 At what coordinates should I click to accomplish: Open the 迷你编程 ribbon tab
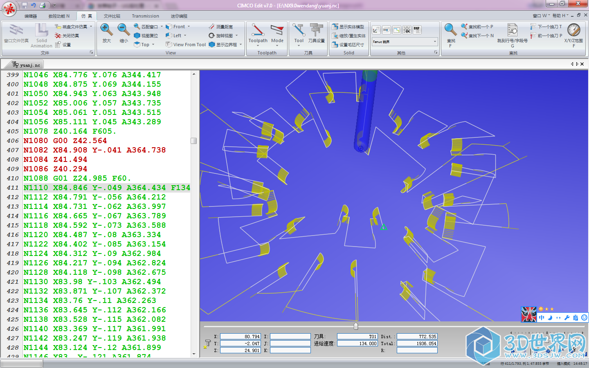[179, 16]
